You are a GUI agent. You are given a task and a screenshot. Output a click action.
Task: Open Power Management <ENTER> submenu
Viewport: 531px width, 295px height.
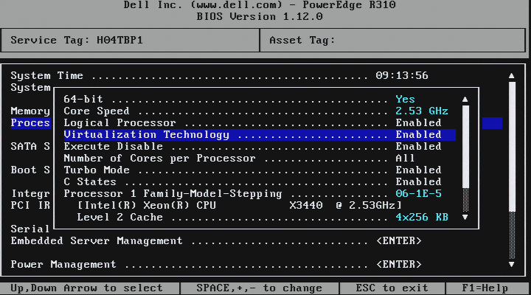click(399, 264)
